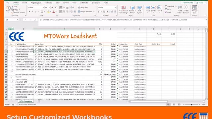The height and width of the screenshot is (119, 212).
Task: Click inside the formula bar text
Action: [113, 20]
